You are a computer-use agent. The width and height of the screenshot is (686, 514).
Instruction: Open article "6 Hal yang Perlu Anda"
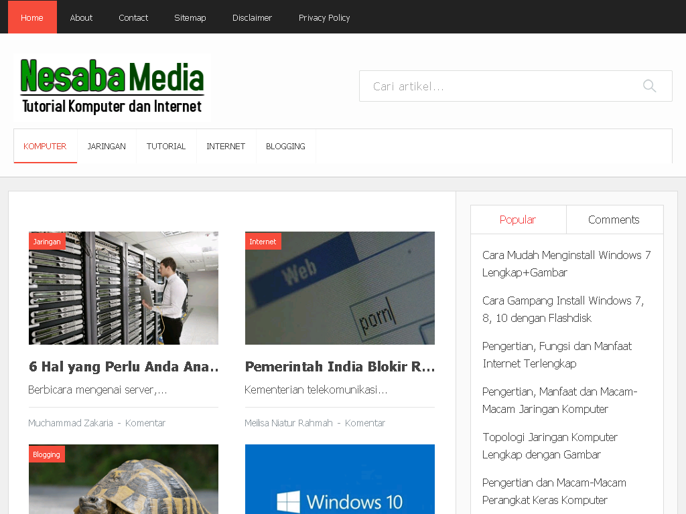coord(124,367)
